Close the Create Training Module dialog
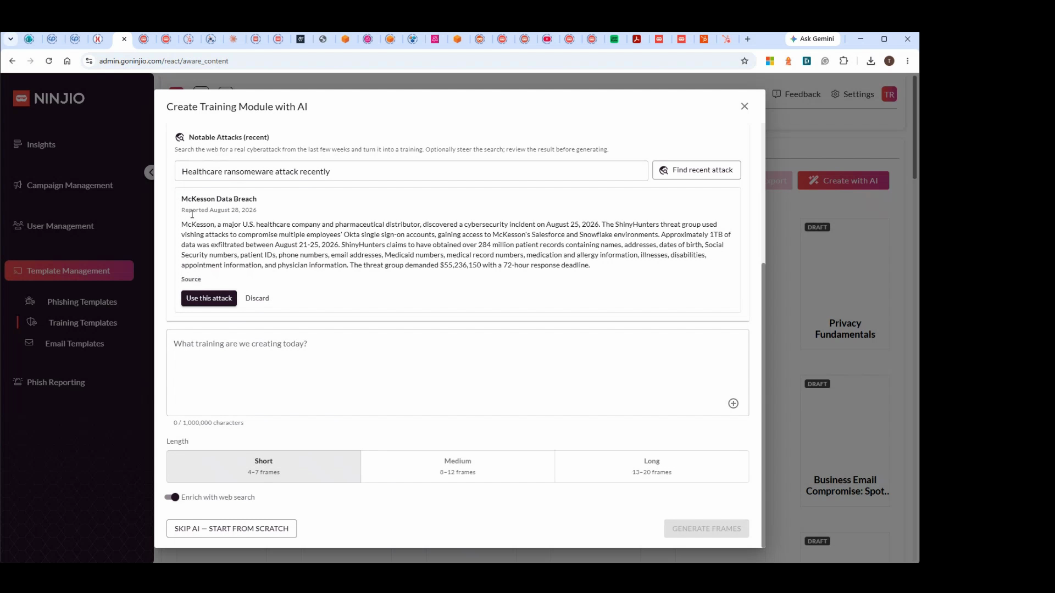 tap(744, 107)
